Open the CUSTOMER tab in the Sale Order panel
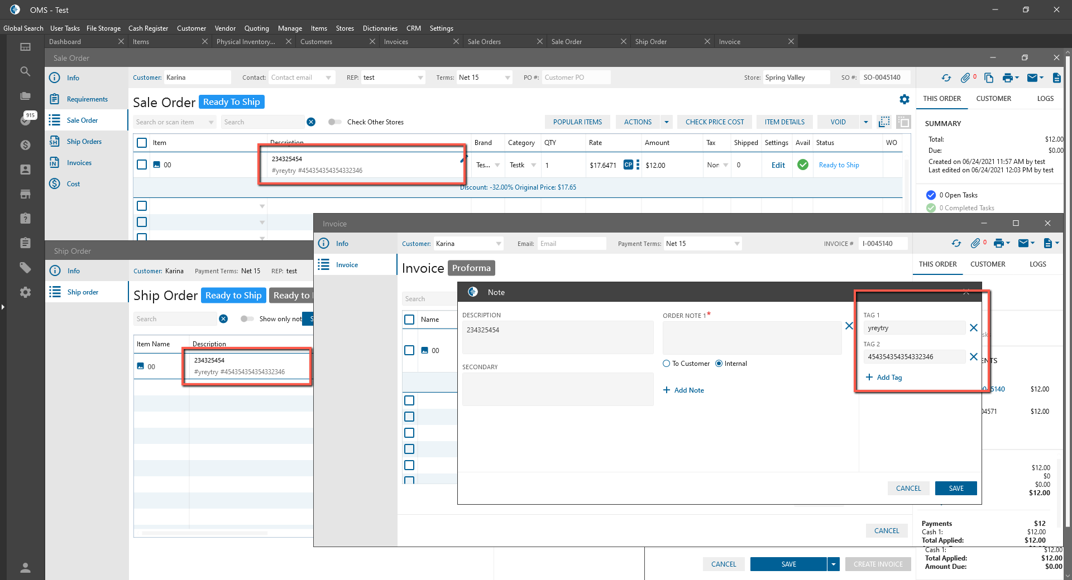 tap(993, 99)
